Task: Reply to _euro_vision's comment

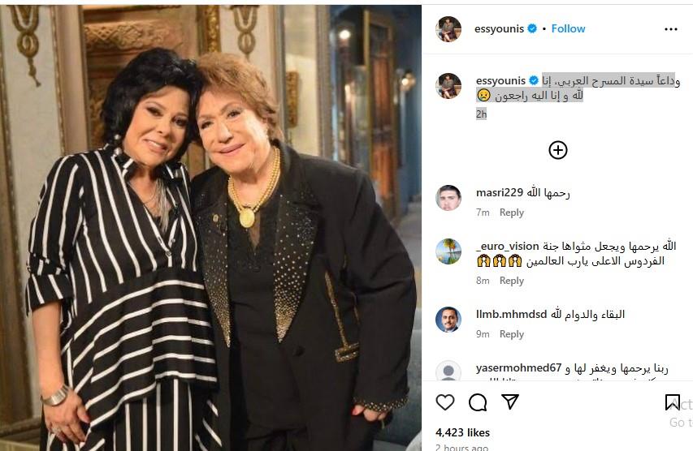Action: pos(512,281)
